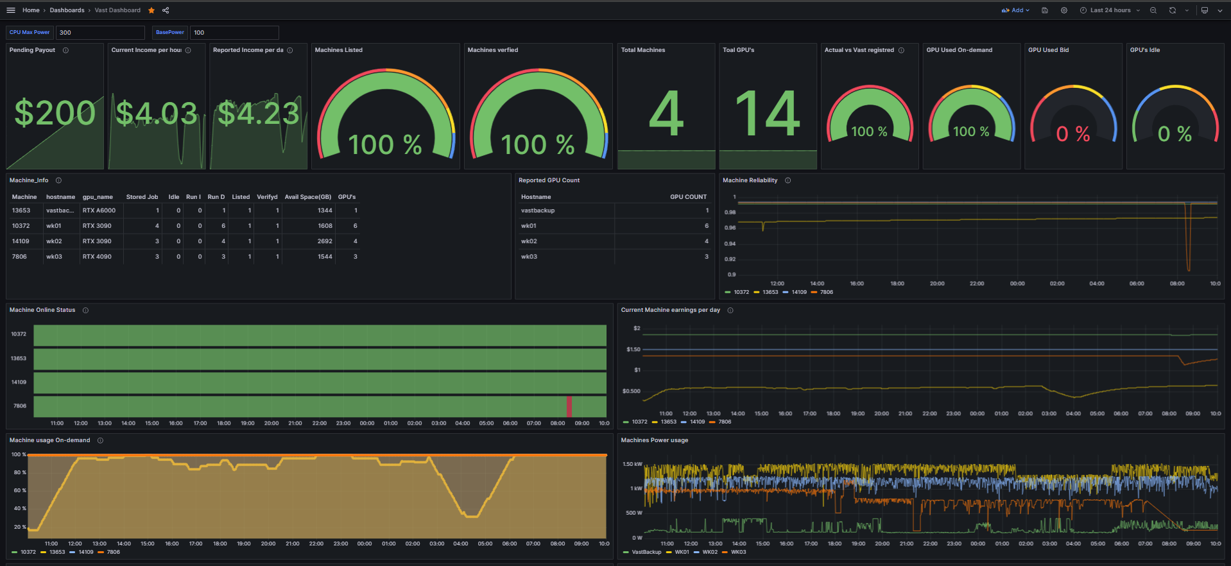Change WK01 series color in Power usage legend
Viewport: 1231px width, 566px height.
click(x=669, y=552)
